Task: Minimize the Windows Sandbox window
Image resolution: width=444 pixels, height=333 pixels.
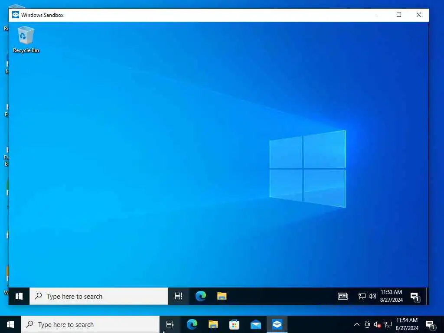Action: 379,15
